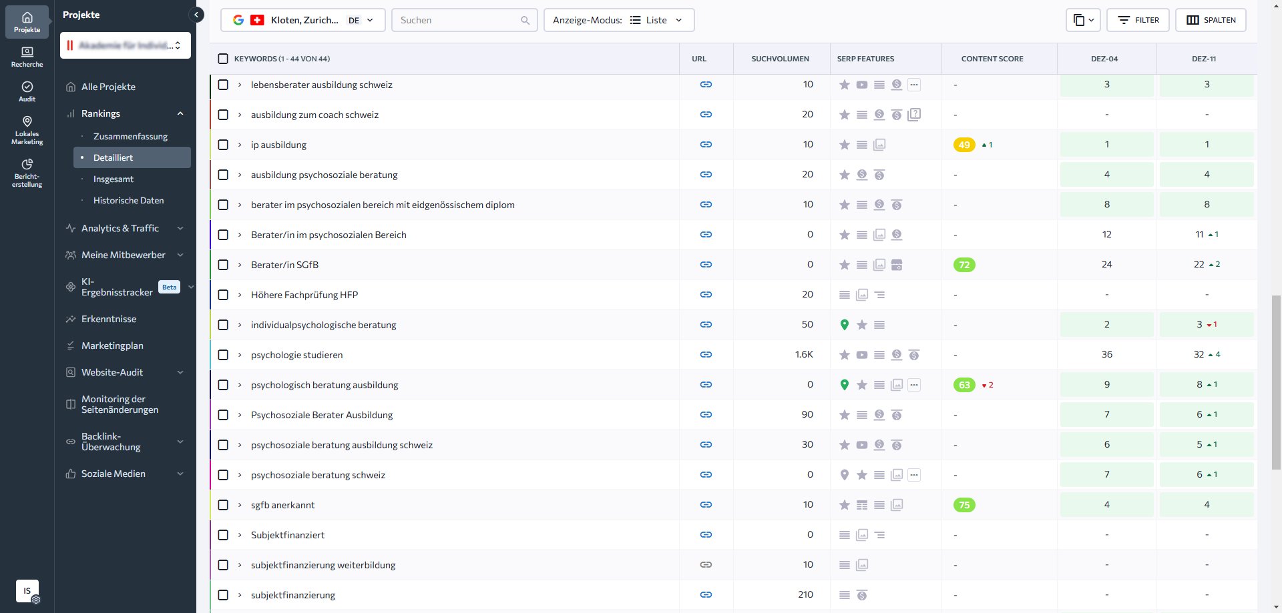Click more SERP features for lebensberater ausbildung schweiz
This screenshot has height=613, width=1282.
914,85
